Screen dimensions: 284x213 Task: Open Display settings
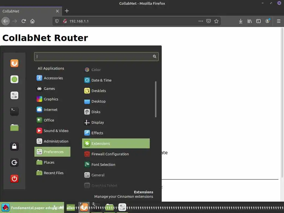[116, 122]
